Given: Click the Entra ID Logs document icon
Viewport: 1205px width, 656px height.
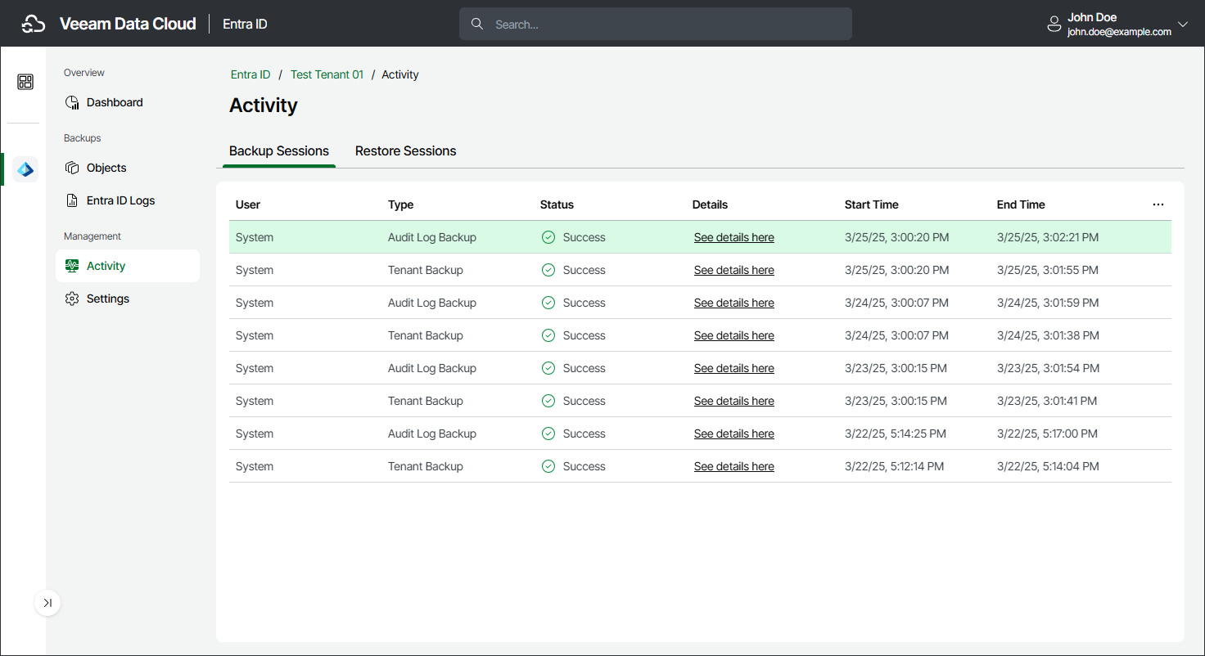Looking at the screenshot, I should 72,200.
